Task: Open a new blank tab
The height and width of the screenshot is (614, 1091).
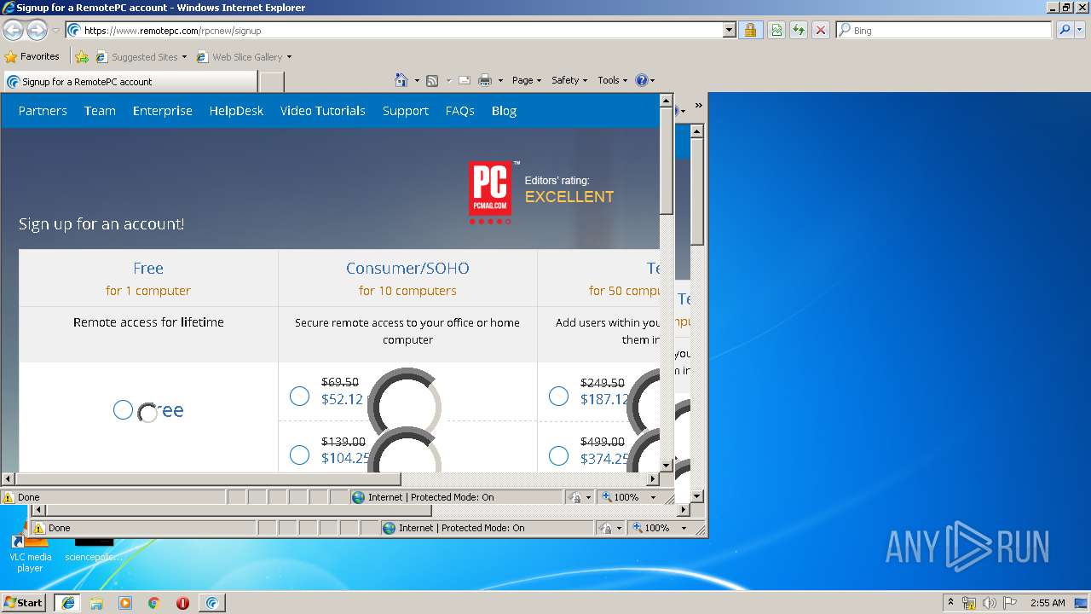Action: coord(271,82)
